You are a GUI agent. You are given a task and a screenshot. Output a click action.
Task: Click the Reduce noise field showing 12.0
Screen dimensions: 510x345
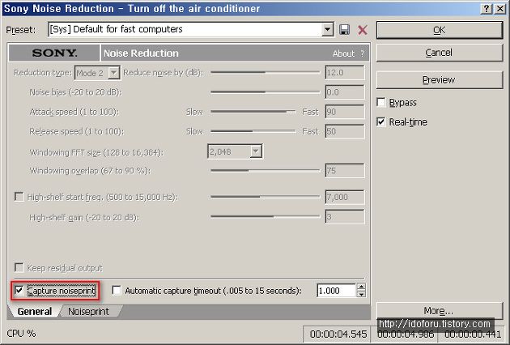345,73
